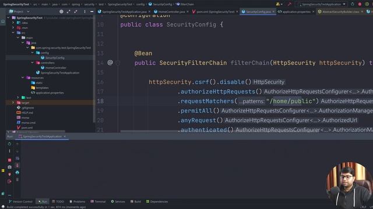Click the select opened file target icon
This screenshot has height=209, width=373.
click(x=61, y=12)
